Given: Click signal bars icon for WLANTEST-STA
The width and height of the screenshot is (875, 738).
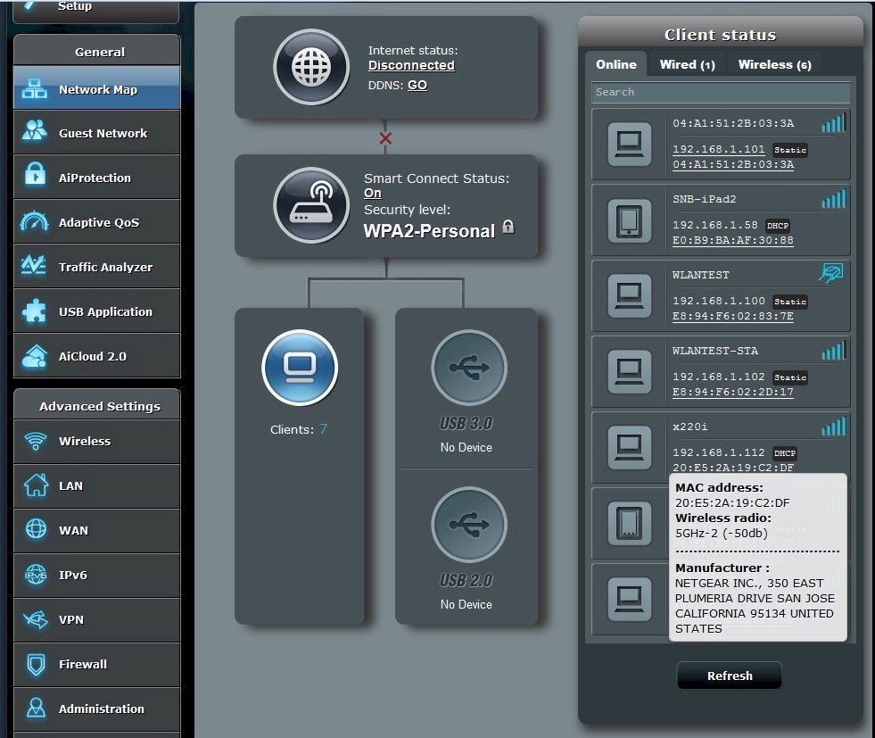Looking at the screenshot, I should tap(834, 350).
